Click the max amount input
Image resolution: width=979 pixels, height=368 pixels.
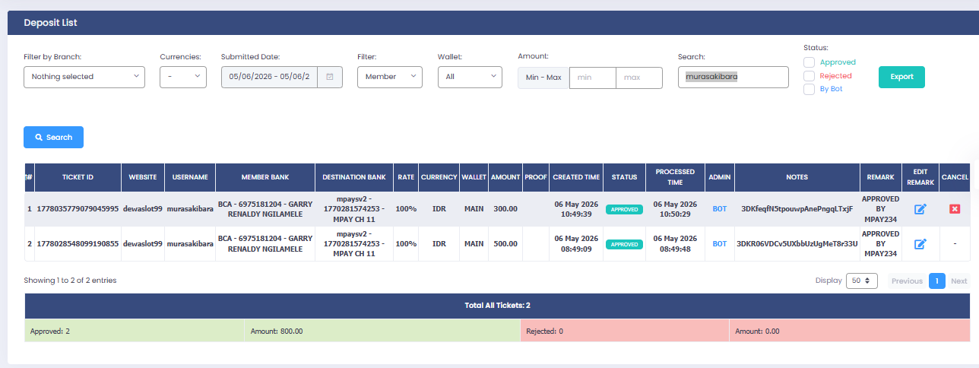(x=639, y=78)
